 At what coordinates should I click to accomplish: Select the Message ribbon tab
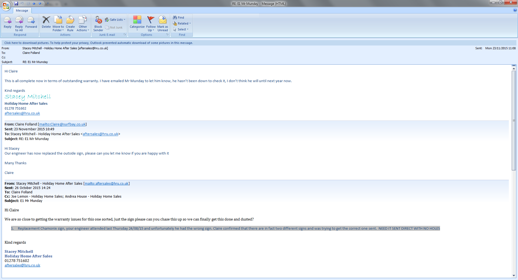[x=22, y=10]
